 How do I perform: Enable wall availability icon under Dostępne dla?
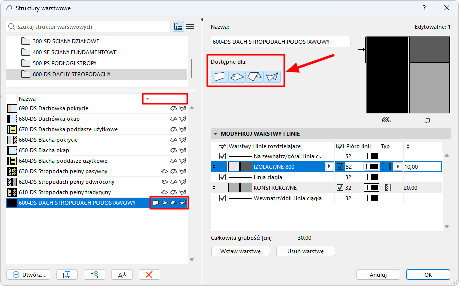click(x=219, y=77)
